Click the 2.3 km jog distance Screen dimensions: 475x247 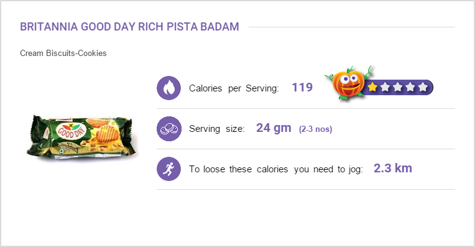click(x=392, y=168)
